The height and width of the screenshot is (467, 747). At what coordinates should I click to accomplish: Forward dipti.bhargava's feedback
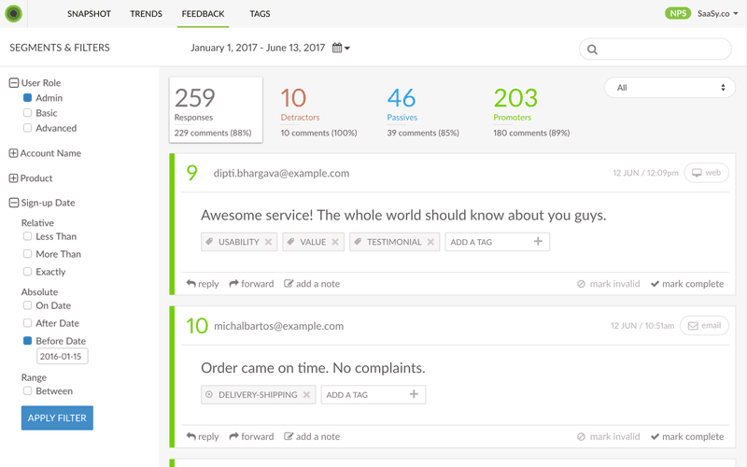click(251, 284)
